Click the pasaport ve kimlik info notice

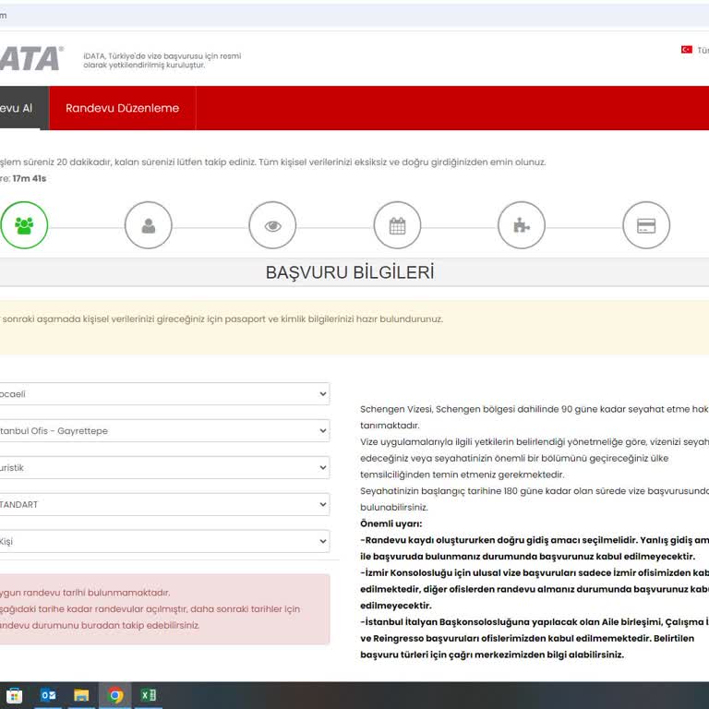354,328
